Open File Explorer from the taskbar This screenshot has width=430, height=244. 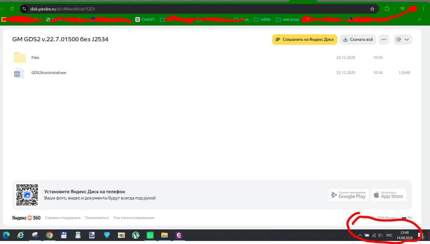point(164,235)
